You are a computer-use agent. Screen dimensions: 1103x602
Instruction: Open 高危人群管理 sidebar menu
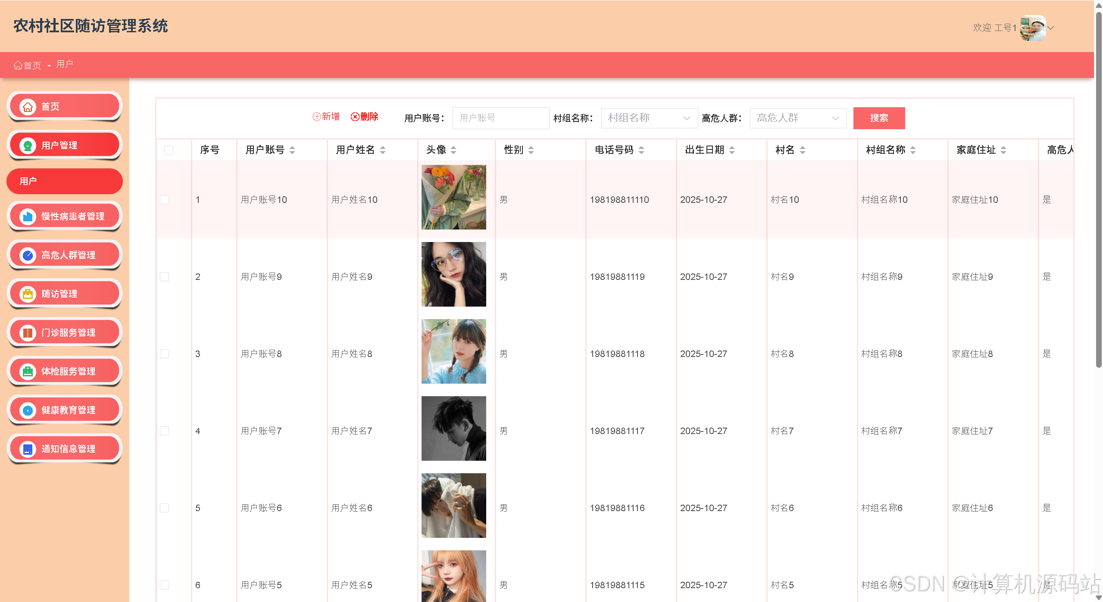(65, 255)
